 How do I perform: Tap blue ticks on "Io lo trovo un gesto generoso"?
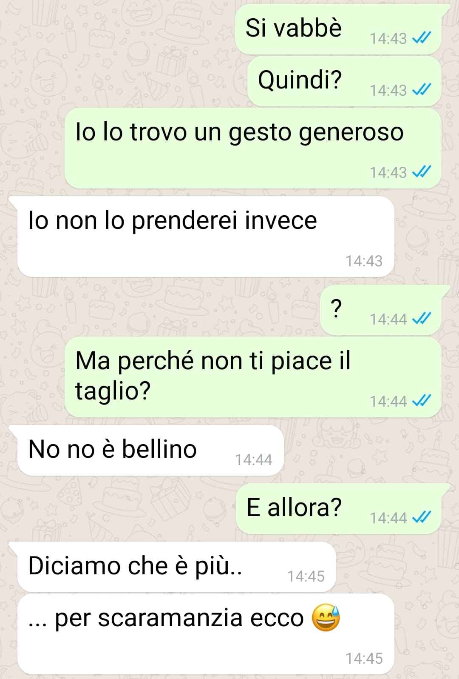(x=422, y=172)
